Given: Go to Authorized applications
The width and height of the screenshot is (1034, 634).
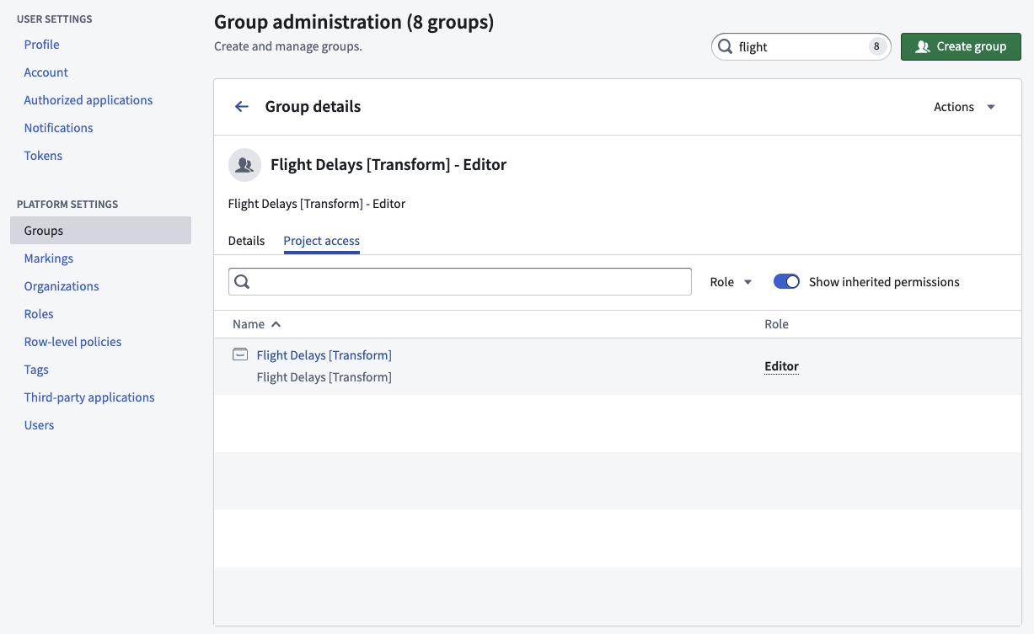Looking at the screenshot, I should coord(88,100).
